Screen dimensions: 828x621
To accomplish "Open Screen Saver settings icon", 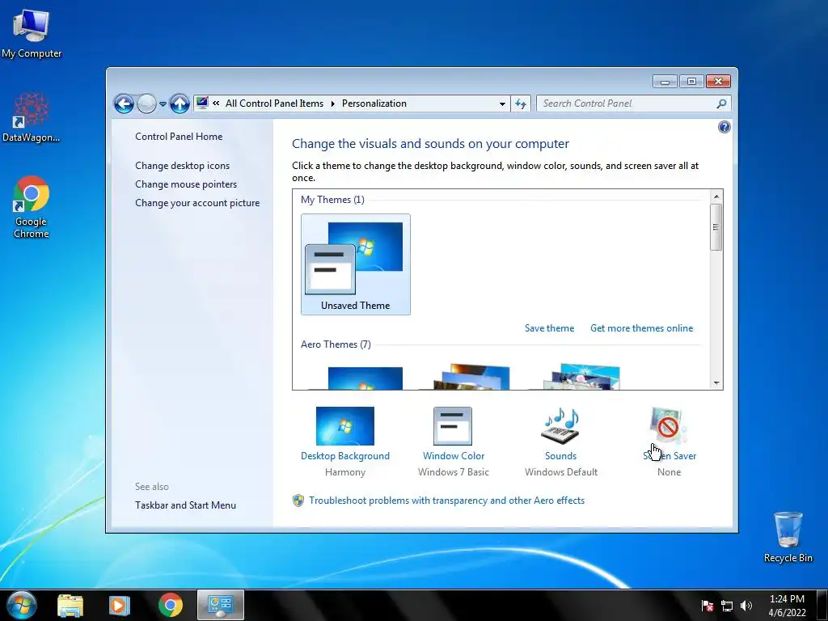I will [668, 425].
